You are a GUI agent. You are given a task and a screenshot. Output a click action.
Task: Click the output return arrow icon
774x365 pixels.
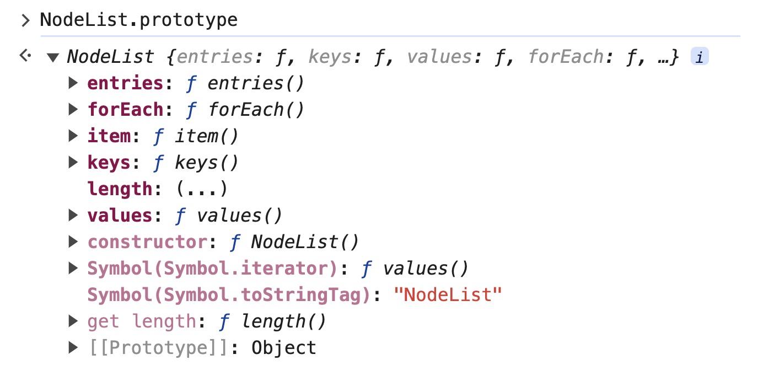coord(25,56)
